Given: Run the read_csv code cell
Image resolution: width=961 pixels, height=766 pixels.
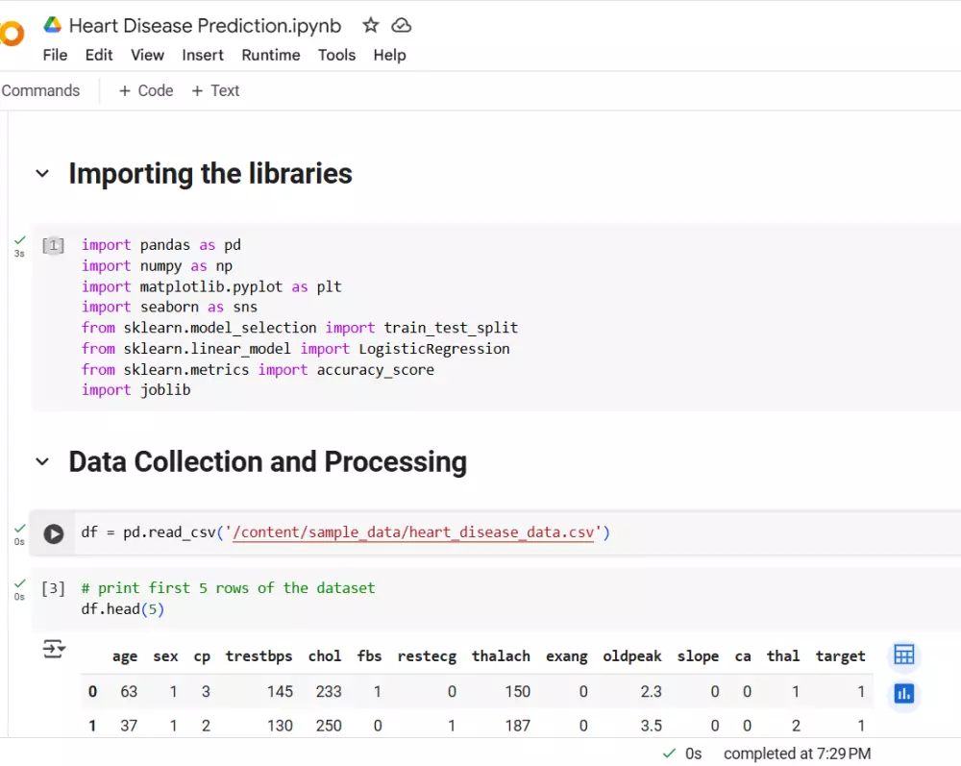Looking at the screenshot, I should pyautogui.click(x=54, y=533).
